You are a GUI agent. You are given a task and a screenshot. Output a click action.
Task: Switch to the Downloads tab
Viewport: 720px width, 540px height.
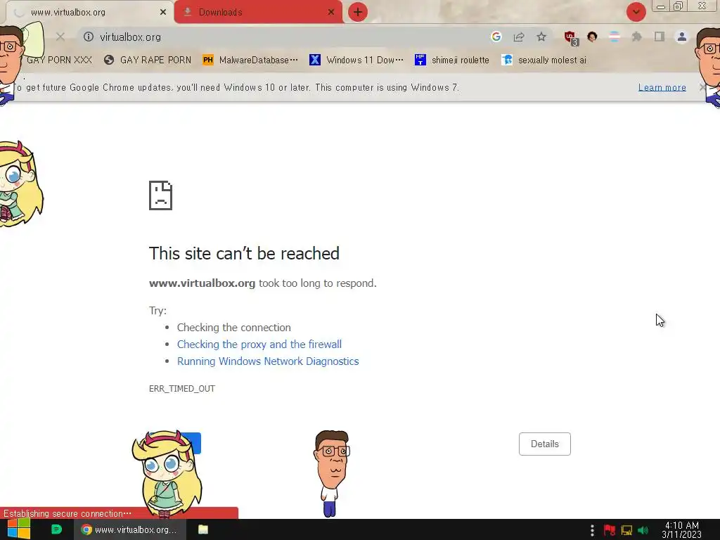259,12
